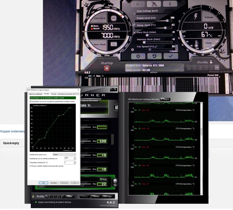The width and height of the screenshot is (233, 210).
Task: Expand the side arrow tab next to power limit
Action: [x=112, y=139]
